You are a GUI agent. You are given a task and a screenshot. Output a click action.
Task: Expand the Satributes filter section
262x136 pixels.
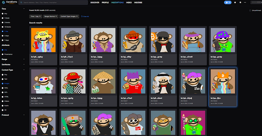point(24,64)
